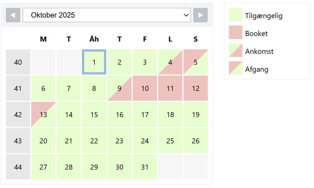
Task: Select departure day October 13
Action: tap(43, 115)
